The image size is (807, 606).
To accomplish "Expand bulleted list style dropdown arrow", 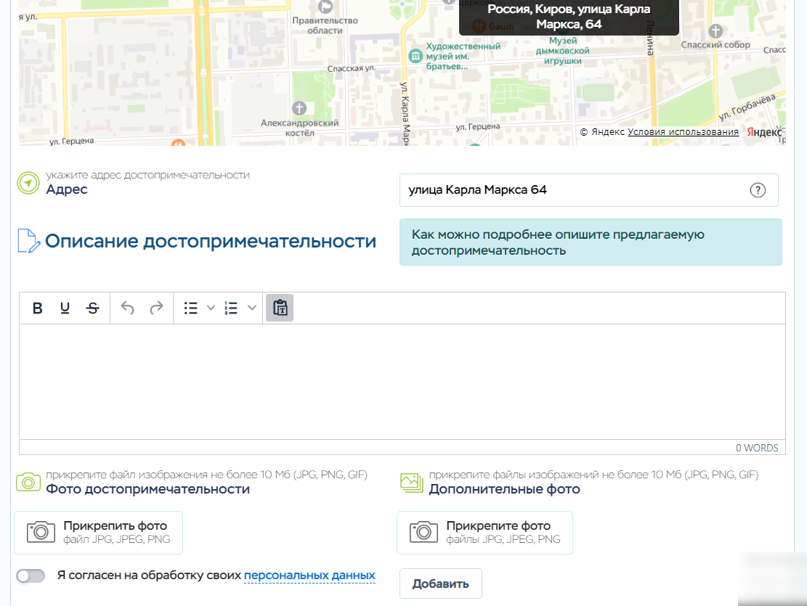I will tap(211, 308).
